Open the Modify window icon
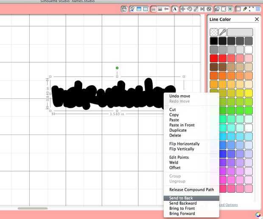 tap(217, 9)
